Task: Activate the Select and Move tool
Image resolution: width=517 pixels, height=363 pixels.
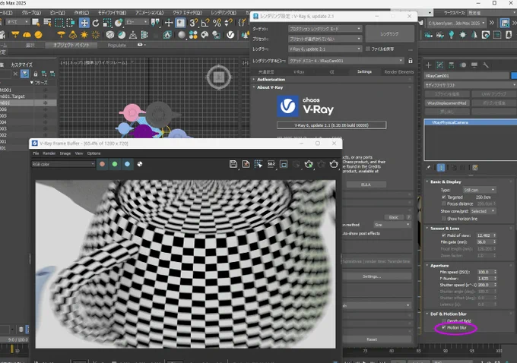Action: pyautogui.click(x=84, y=23)
